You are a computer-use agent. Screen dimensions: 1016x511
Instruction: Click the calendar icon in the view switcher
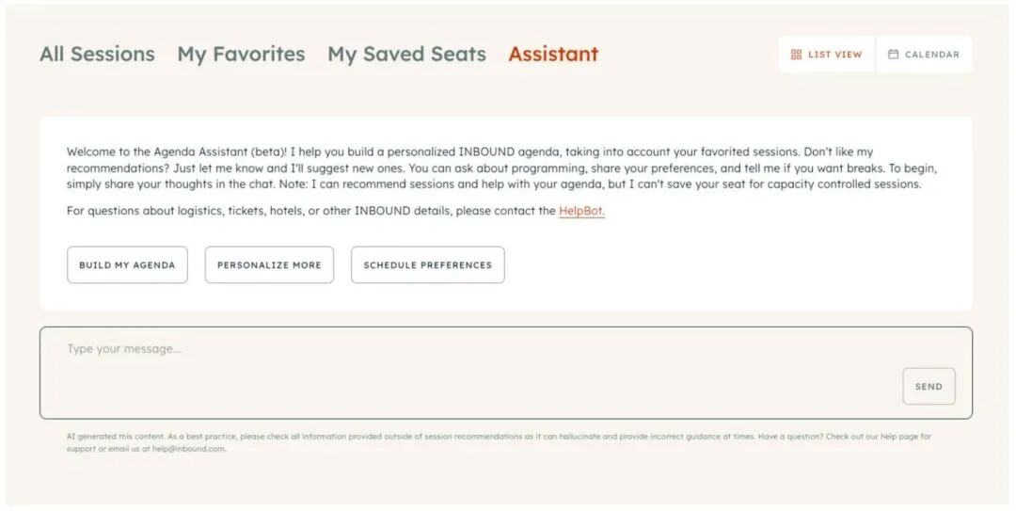point(894,55)
